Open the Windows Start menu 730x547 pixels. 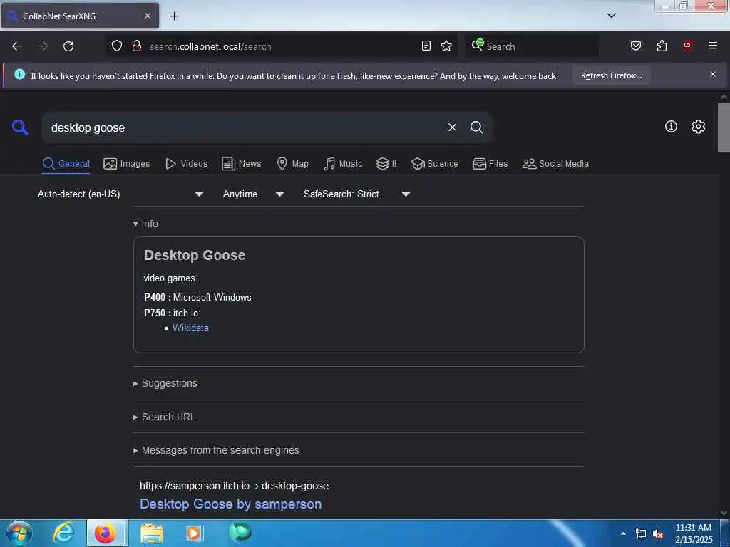(19, 533)
